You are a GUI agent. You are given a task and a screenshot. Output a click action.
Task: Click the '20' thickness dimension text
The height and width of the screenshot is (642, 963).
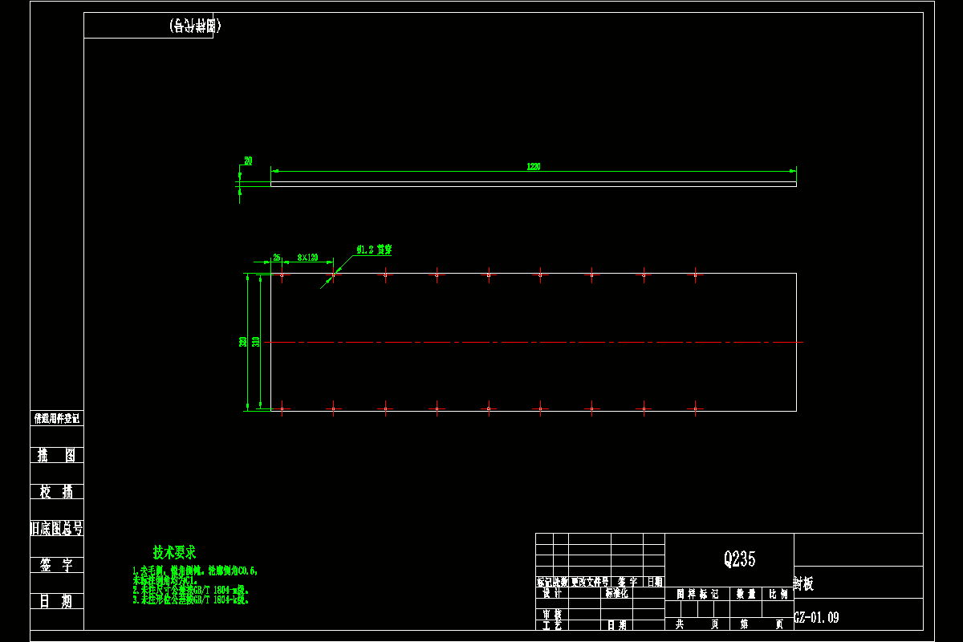[248, 160]
